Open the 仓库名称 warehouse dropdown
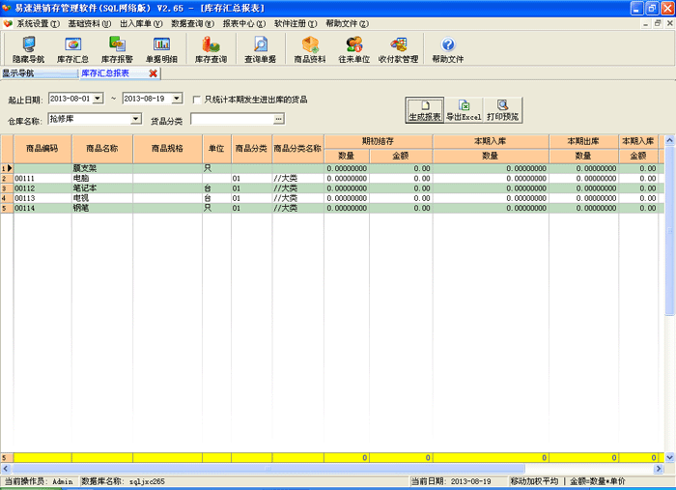The height and width of the screenshot is (490, 676). click(x=135, y=119)
